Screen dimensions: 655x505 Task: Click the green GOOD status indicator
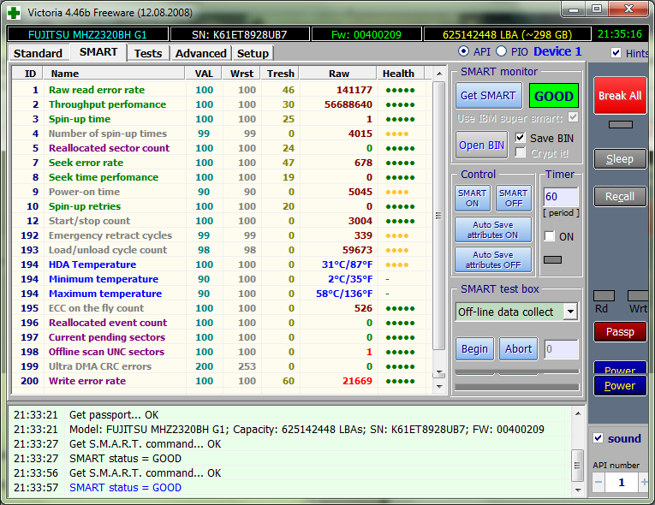pyautogui.click(x=553, y=96)
